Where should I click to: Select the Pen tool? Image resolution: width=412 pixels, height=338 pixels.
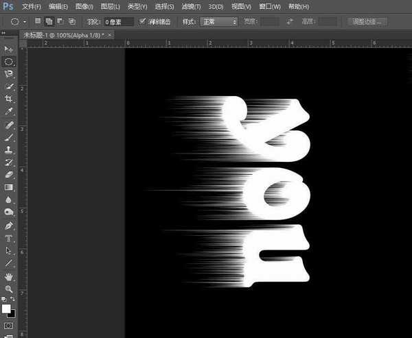pyautogui.click(x=9, y=226)
